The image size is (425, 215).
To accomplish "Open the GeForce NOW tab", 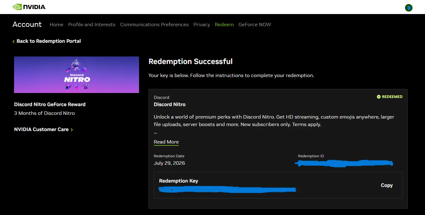I will [255, 25].
